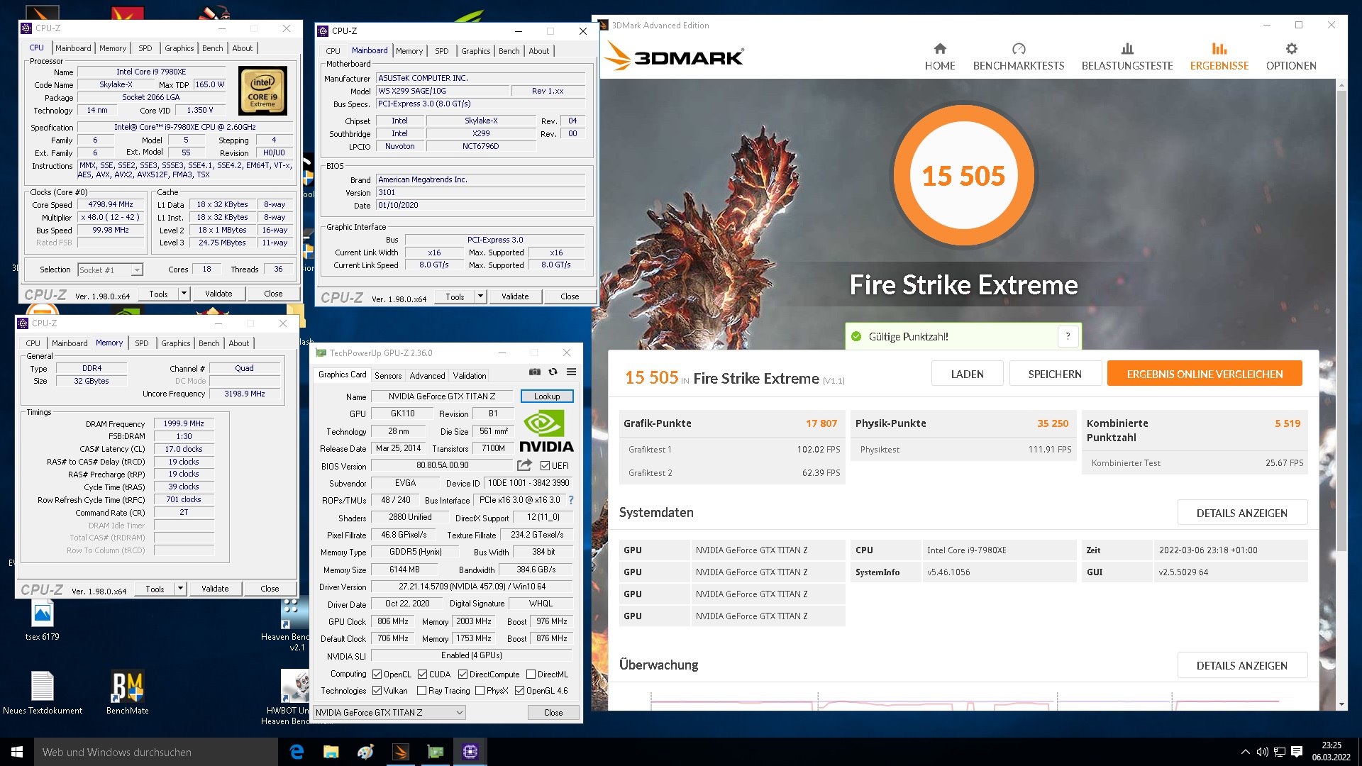Image resolution: width=1362 pixels, height=766 pixels.
Task: Open the Windows Start menu
Action: pyautogui.click(x=17, y=752)
